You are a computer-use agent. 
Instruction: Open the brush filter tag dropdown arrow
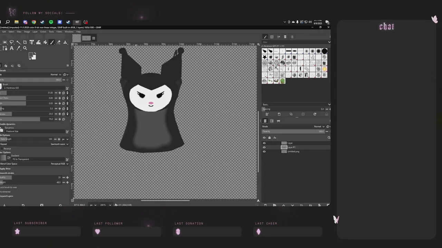[329, 42]
